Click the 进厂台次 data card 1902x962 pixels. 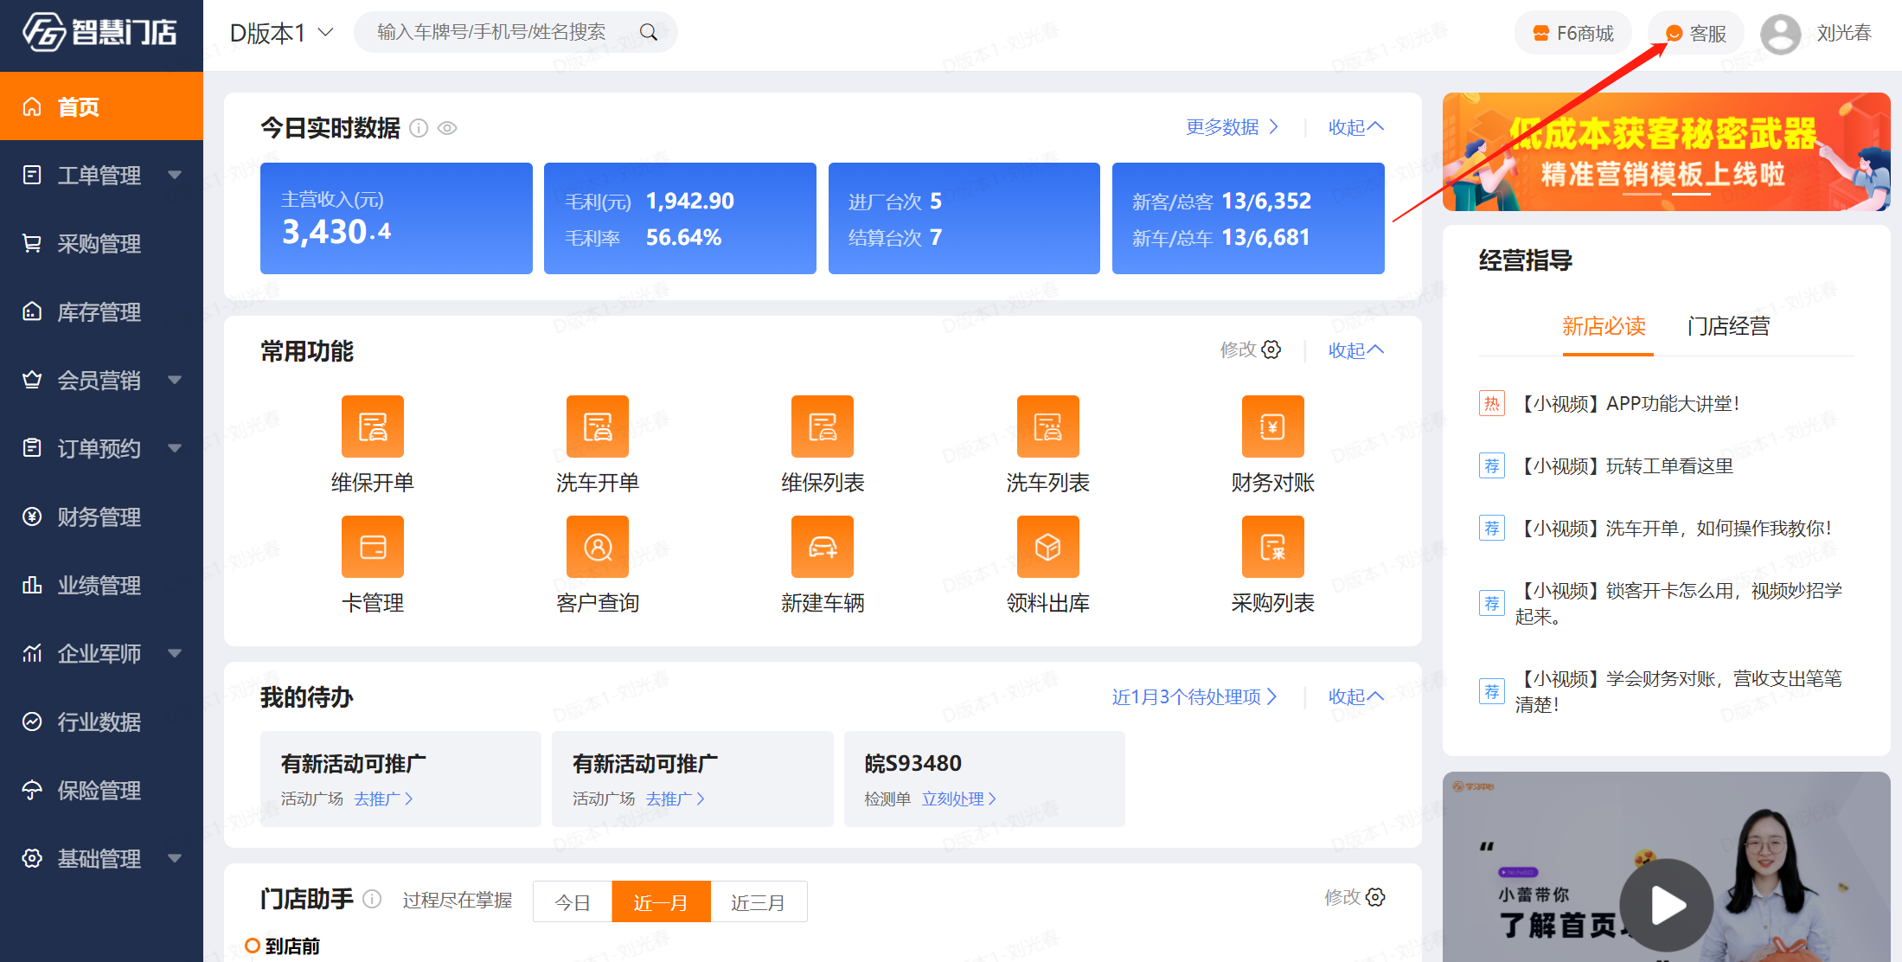pos(964,218)
